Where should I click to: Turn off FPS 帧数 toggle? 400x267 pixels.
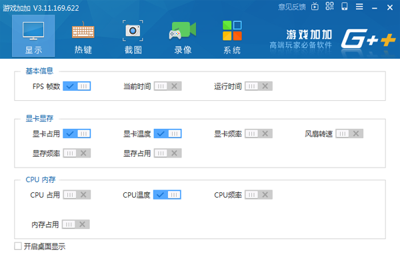coord(77,86)
